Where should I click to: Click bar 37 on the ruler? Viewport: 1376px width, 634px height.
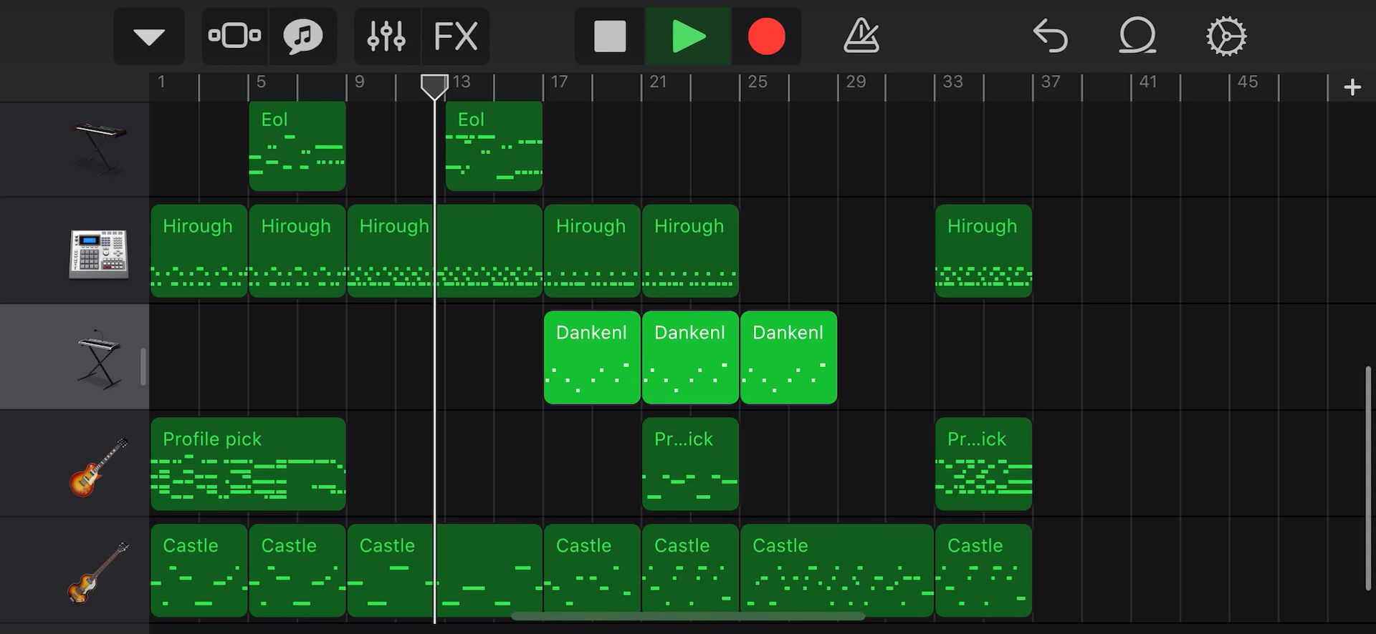(1051, 82)
